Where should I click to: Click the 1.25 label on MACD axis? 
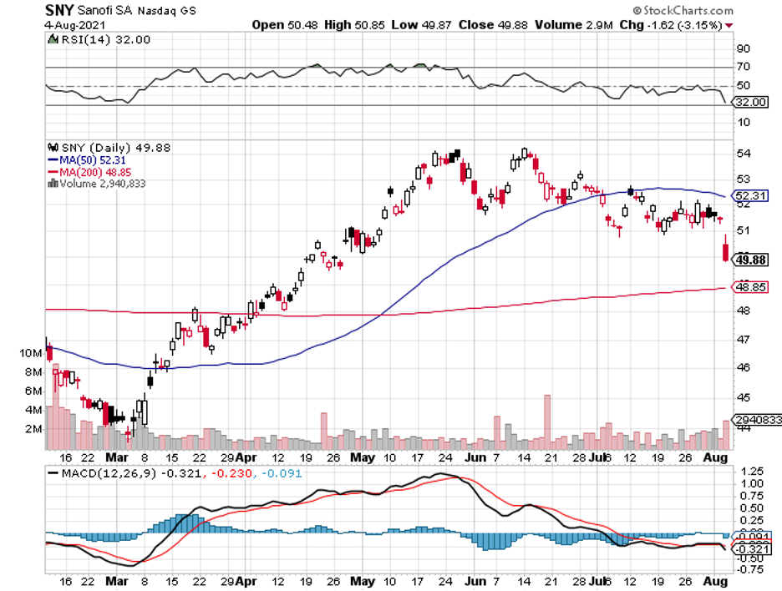tap(752, 472)
